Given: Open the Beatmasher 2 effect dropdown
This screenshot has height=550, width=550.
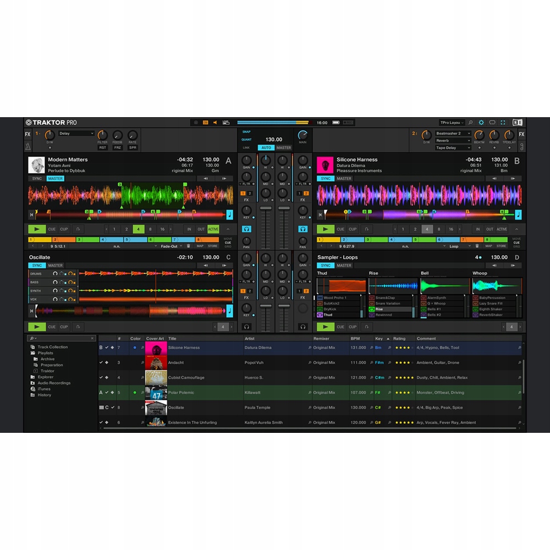Looking at the screenshot, I should click(x=453, y=133).
